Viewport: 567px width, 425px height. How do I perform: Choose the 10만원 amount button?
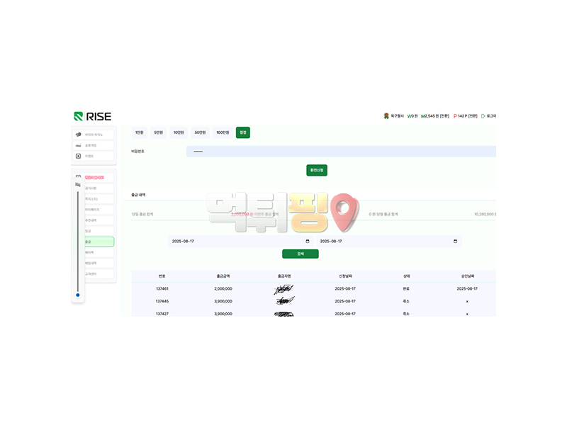coord(179,132)
